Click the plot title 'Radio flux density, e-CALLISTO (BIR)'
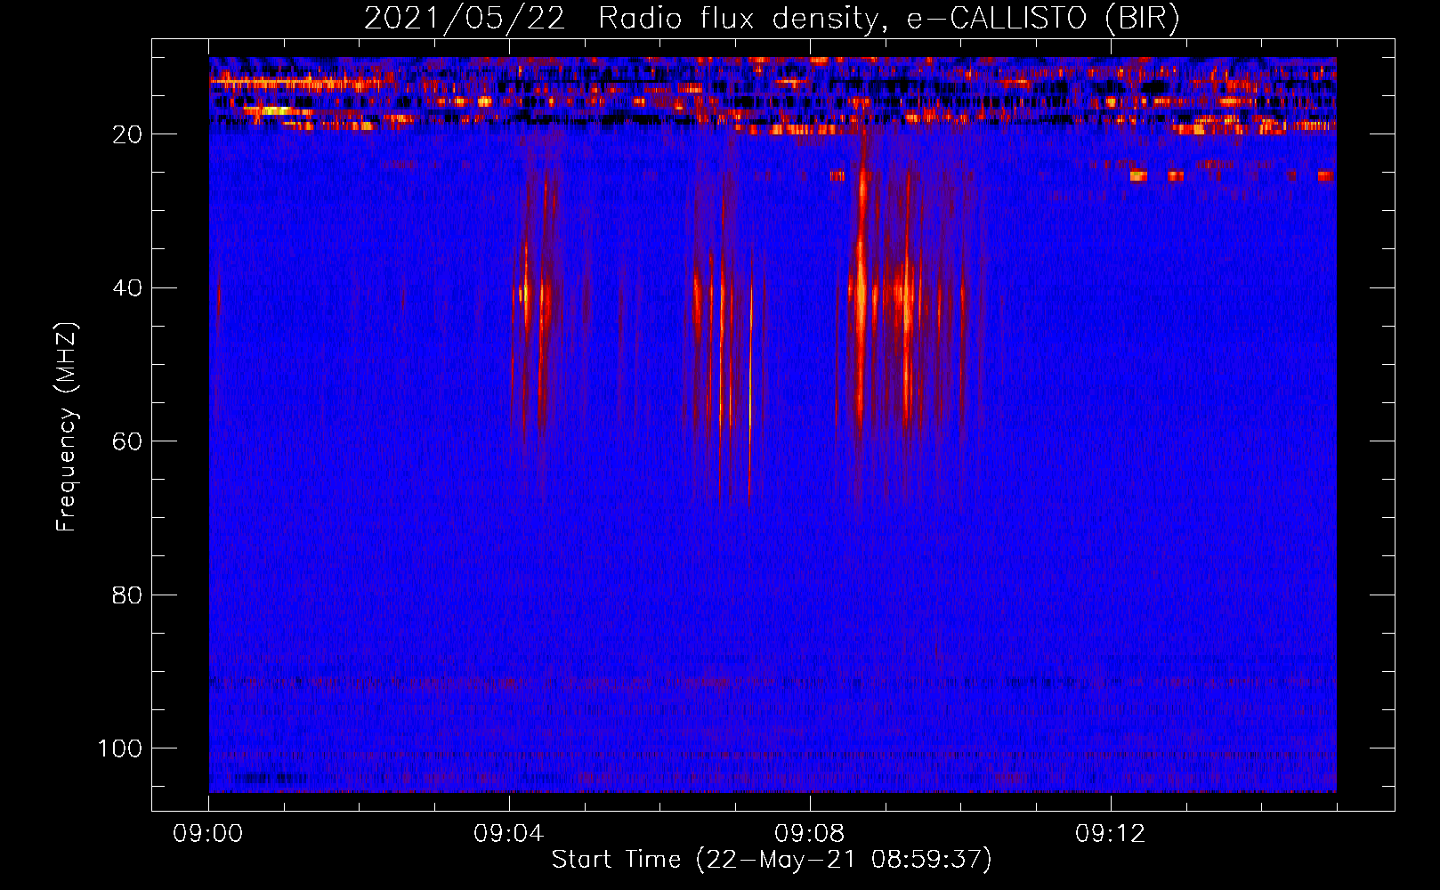 (888, 19)
